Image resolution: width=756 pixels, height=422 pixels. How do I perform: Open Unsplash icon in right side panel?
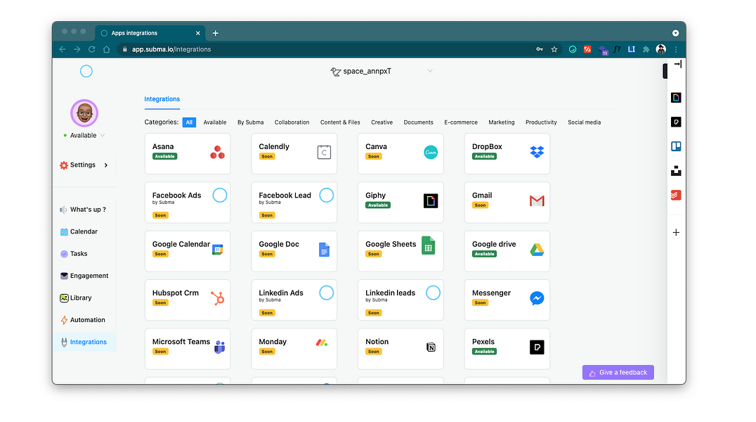(x=676, y=170)
